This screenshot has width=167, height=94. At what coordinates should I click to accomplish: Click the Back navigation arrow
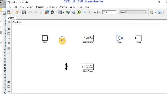[x=30, y=12]
